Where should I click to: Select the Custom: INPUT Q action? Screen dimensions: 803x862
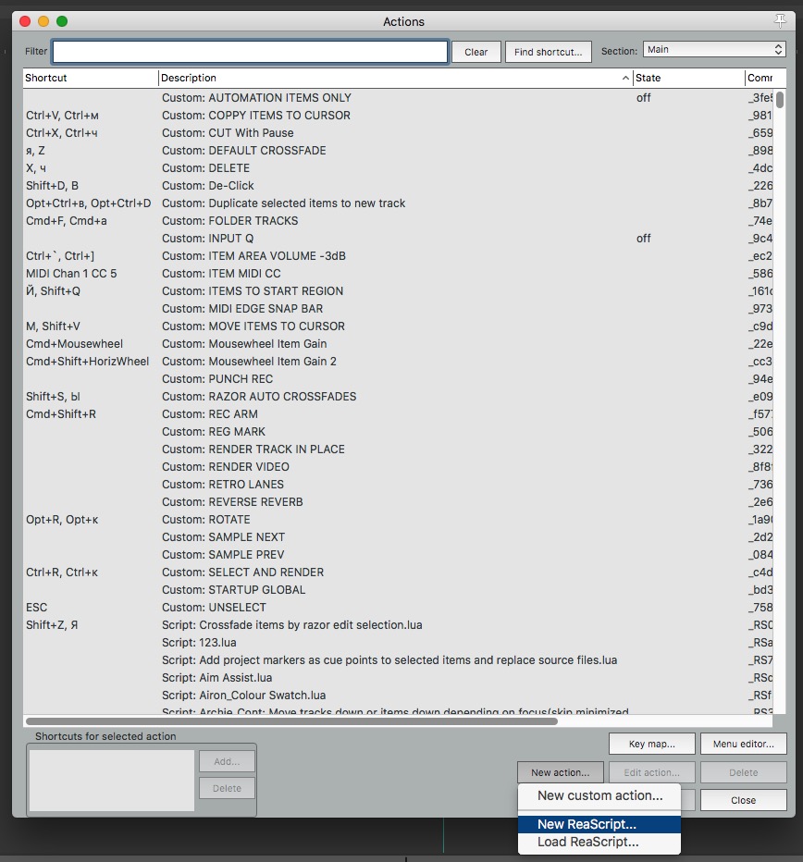click(x=398, y=239)
